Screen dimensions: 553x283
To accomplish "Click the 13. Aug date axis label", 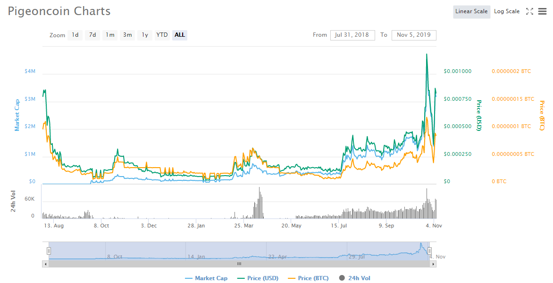I will (x=54, y=226).
